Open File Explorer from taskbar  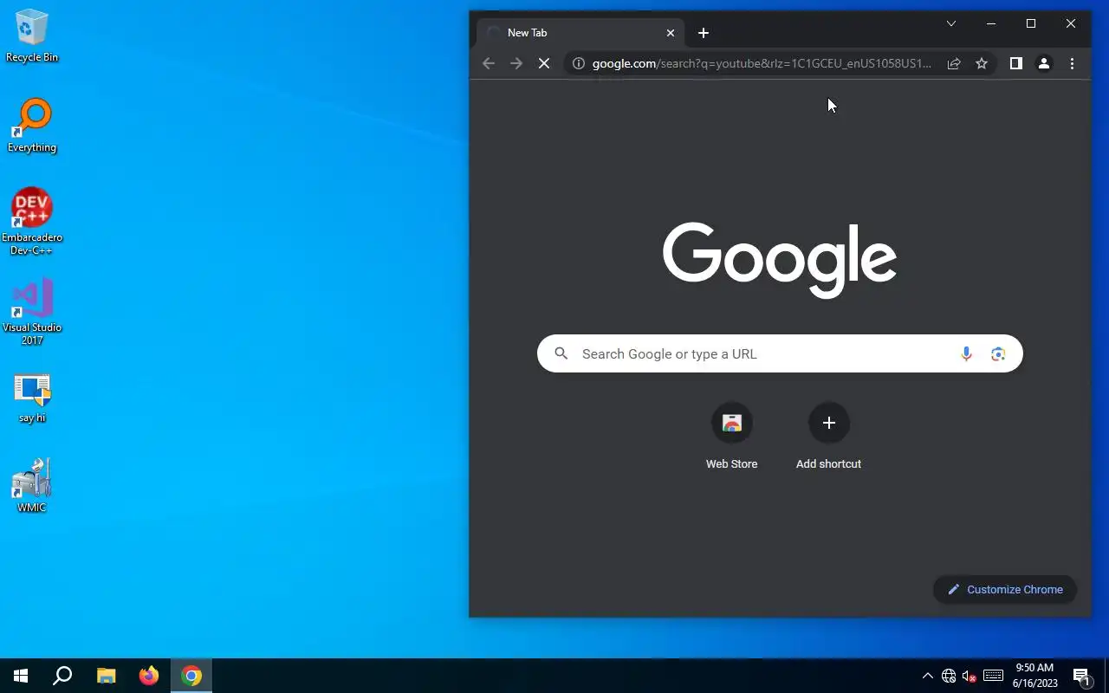(106, 676)
